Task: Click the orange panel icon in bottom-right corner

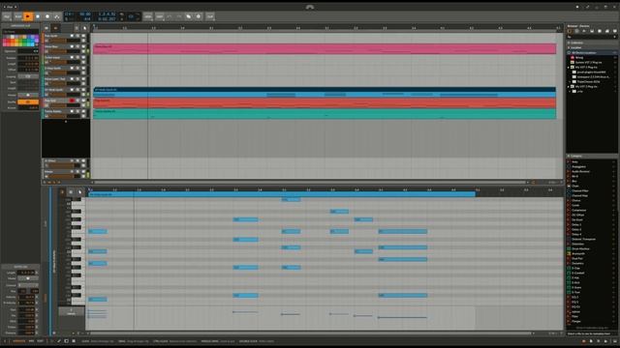Action: pos(583,341)
